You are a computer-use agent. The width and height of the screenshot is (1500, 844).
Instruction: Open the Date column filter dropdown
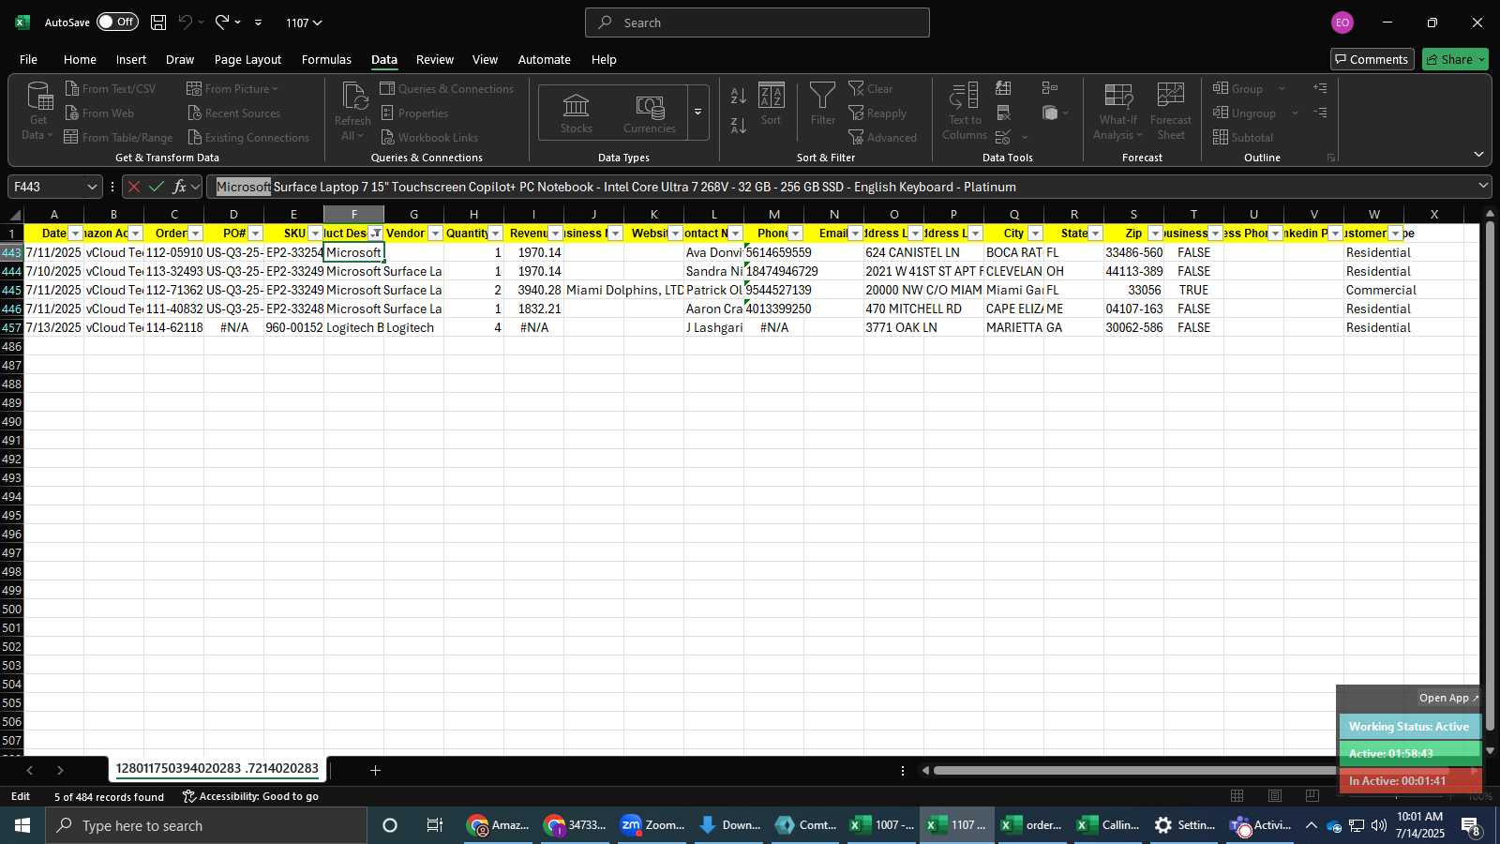click(76, 234)
